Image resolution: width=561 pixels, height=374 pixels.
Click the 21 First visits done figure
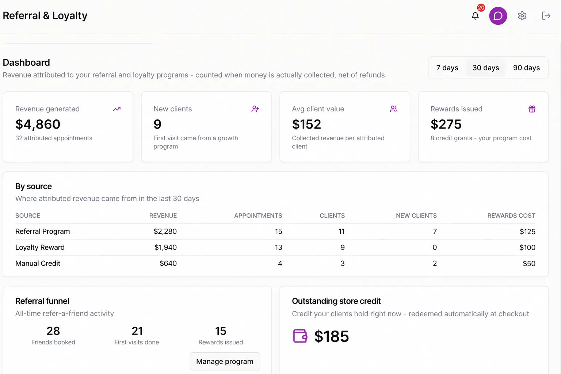(137, 331)
